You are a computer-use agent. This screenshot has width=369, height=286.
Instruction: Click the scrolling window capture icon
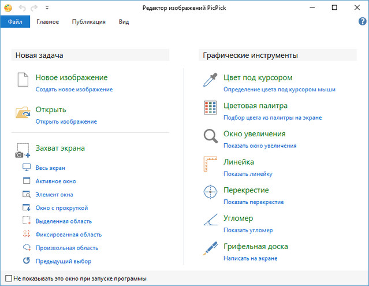coord(26,208)
